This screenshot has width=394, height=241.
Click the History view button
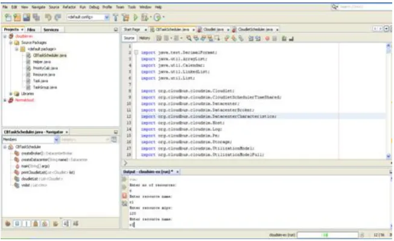pyautogui.click(x=144, y=38)
